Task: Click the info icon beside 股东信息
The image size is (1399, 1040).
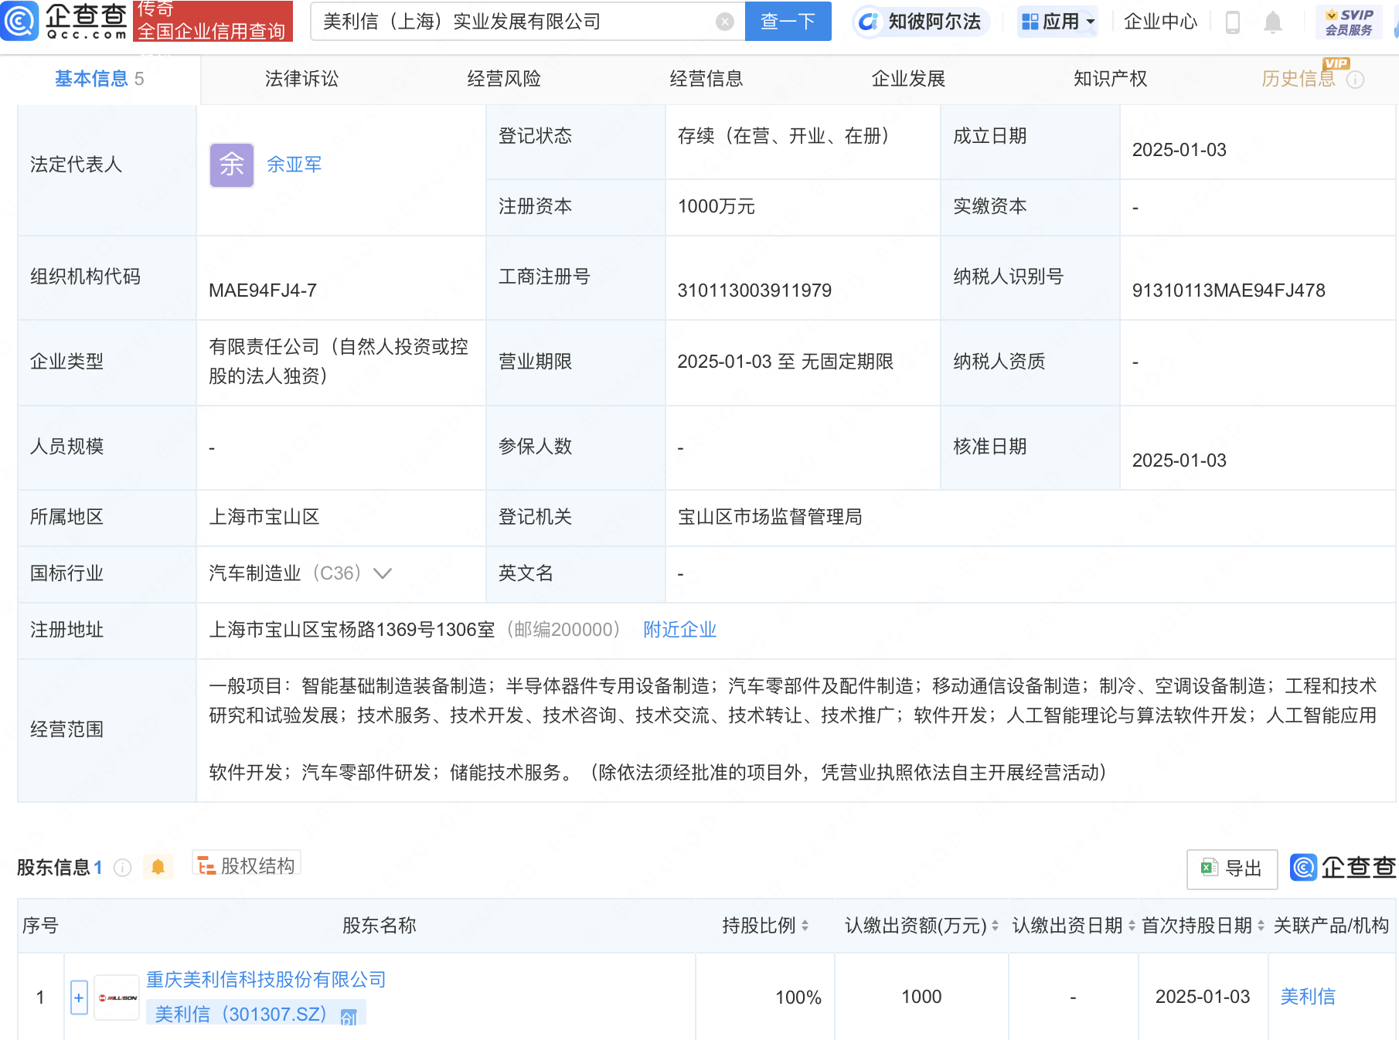Action: click(122, 868)
